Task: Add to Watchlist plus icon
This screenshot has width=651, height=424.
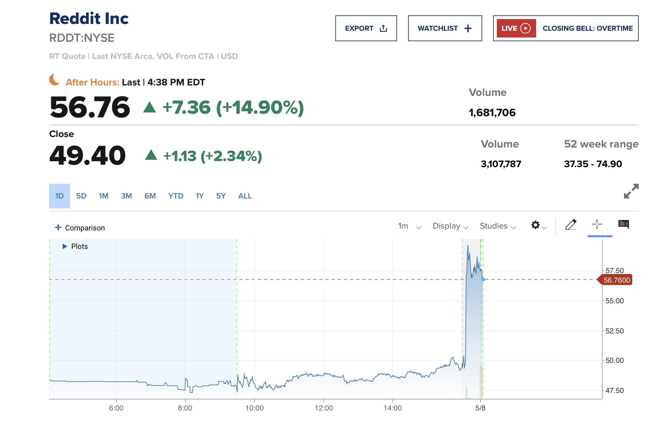Action: [468, 28]
